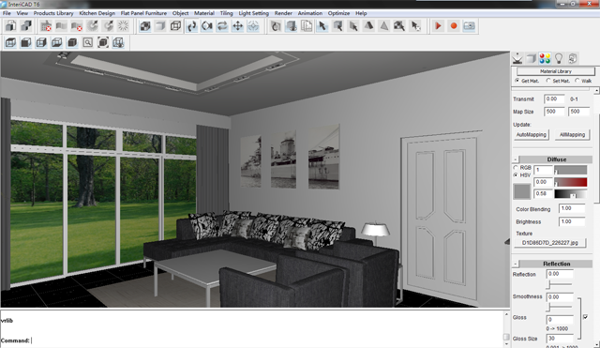Click the Brightness input field
600x348 pixels.
coord(572,221)
